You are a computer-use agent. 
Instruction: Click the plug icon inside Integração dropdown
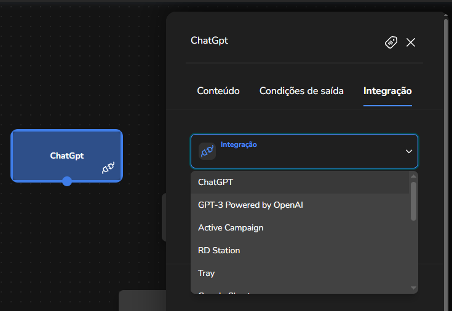click(207, 151)
